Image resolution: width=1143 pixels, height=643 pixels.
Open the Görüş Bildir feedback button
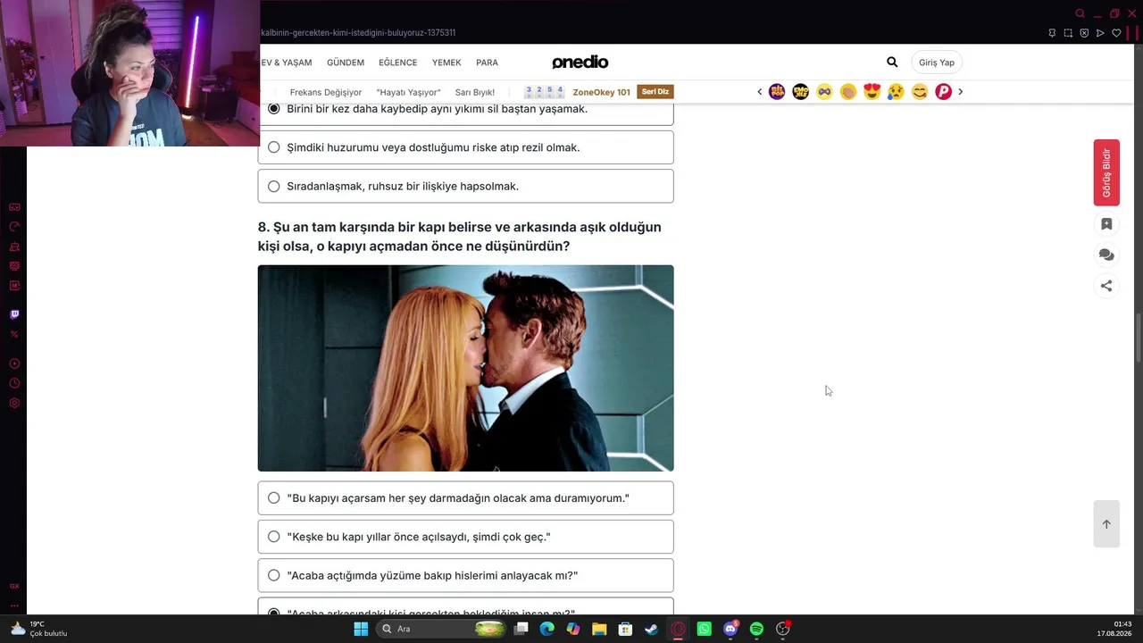point(1106,172)
